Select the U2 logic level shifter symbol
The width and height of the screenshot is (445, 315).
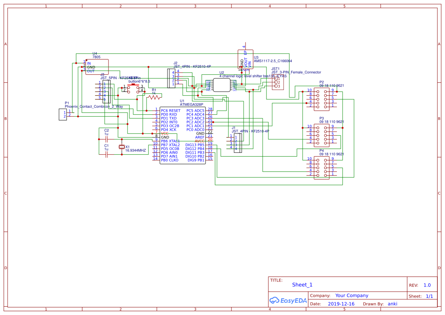(x=222, y=86)
